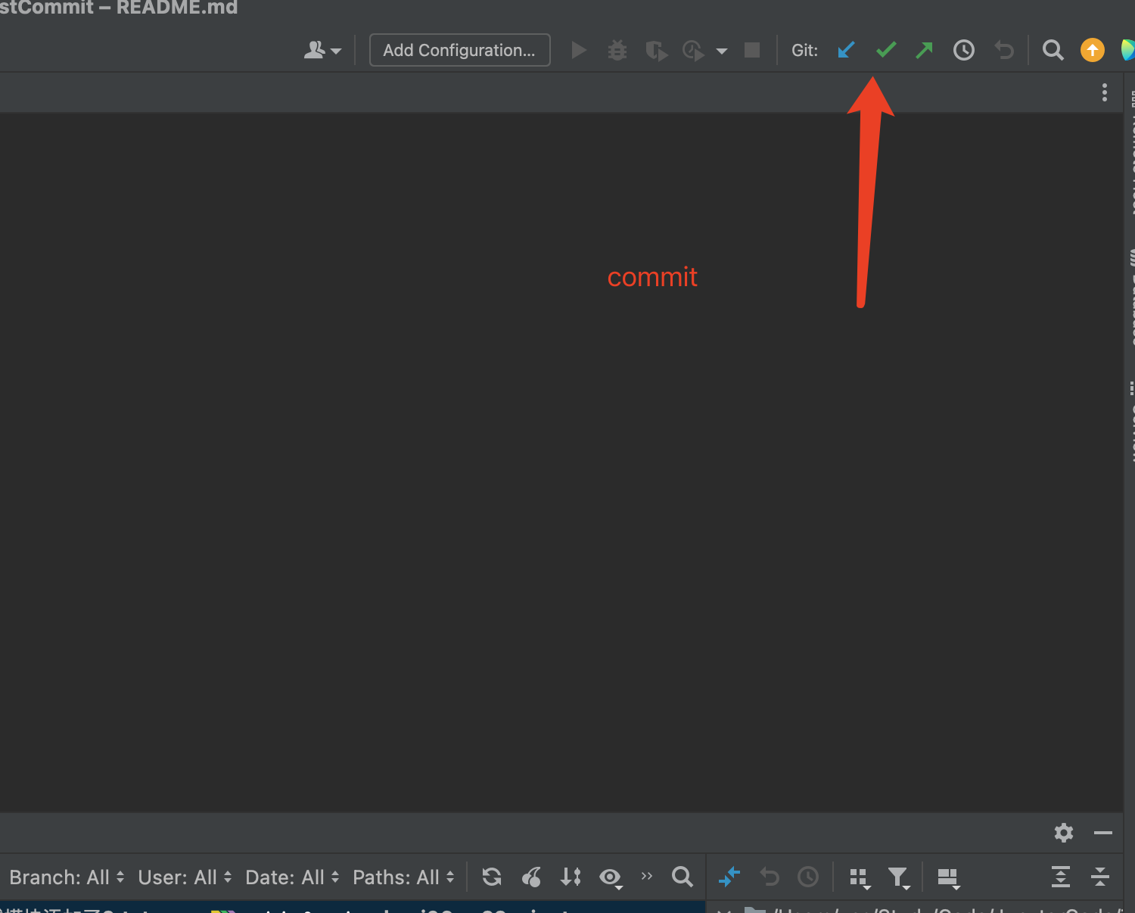This screenshot has width=1135, height=913.
Task: Open the User: All filter dropdown
Action: click(184, 877)
